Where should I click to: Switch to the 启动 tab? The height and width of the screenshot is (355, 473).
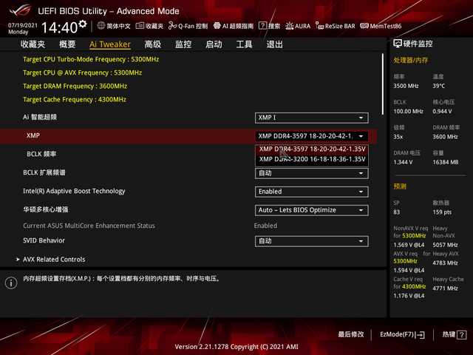pos(214,44)
